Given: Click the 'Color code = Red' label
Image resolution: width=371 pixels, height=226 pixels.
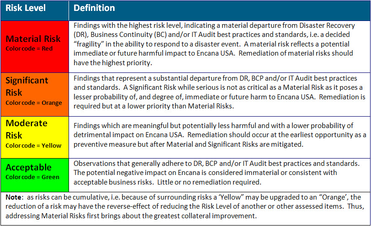Looking at the screenshot, I should point(29,49).
